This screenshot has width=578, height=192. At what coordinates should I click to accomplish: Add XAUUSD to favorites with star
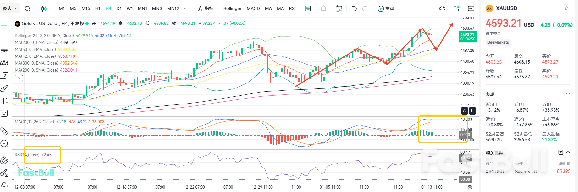pos(566,8)
